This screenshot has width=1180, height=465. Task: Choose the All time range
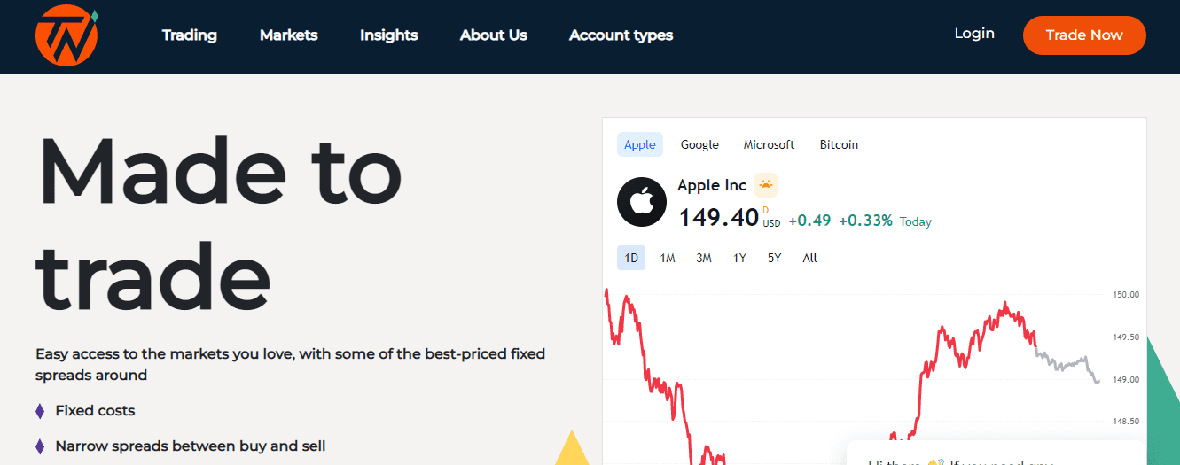tap(809, 258)
